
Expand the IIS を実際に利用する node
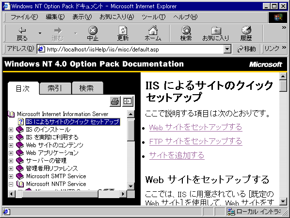[x=11, y=137]
